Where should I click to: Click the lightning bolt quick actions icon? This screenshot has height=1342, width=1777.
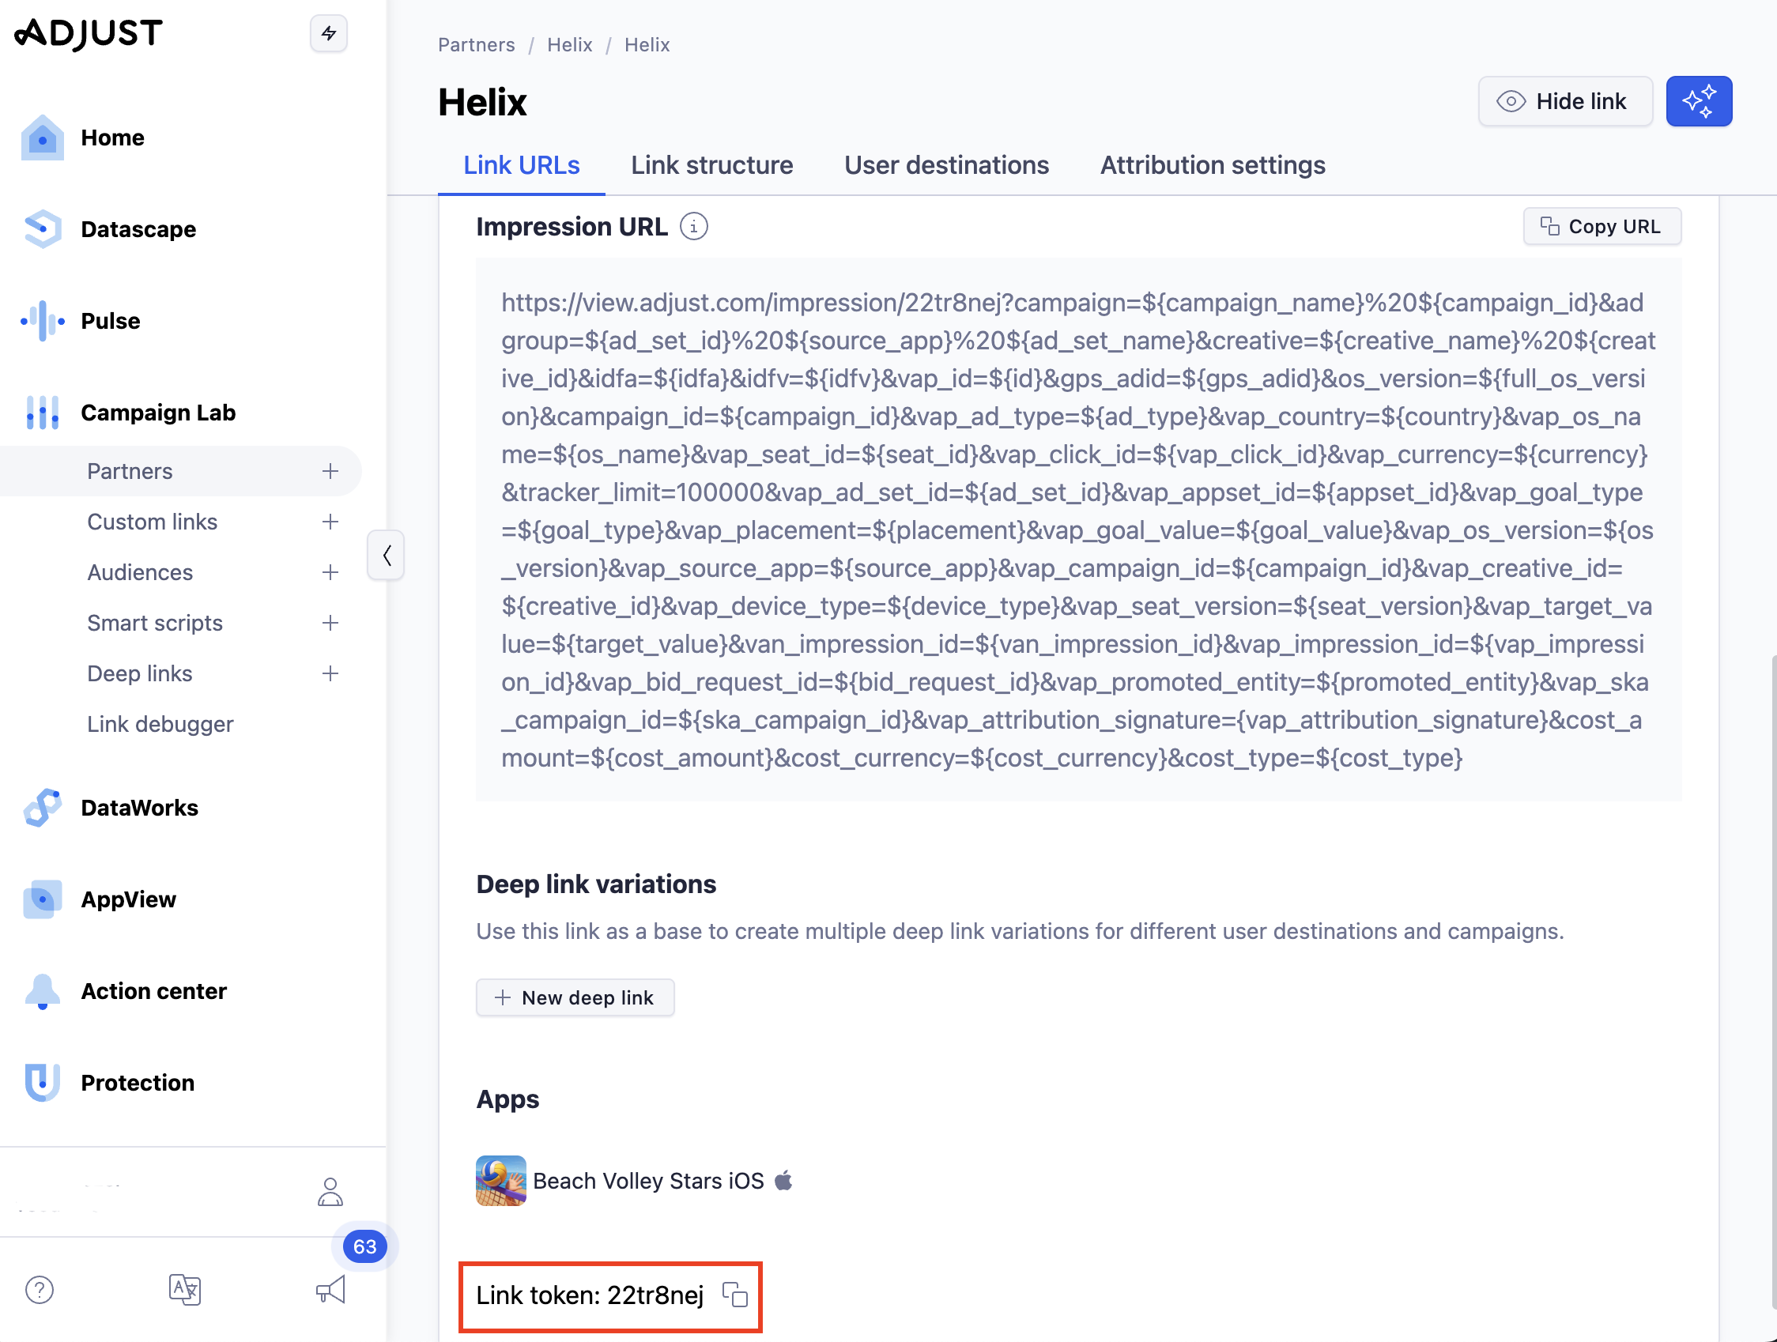click(329, 33)
